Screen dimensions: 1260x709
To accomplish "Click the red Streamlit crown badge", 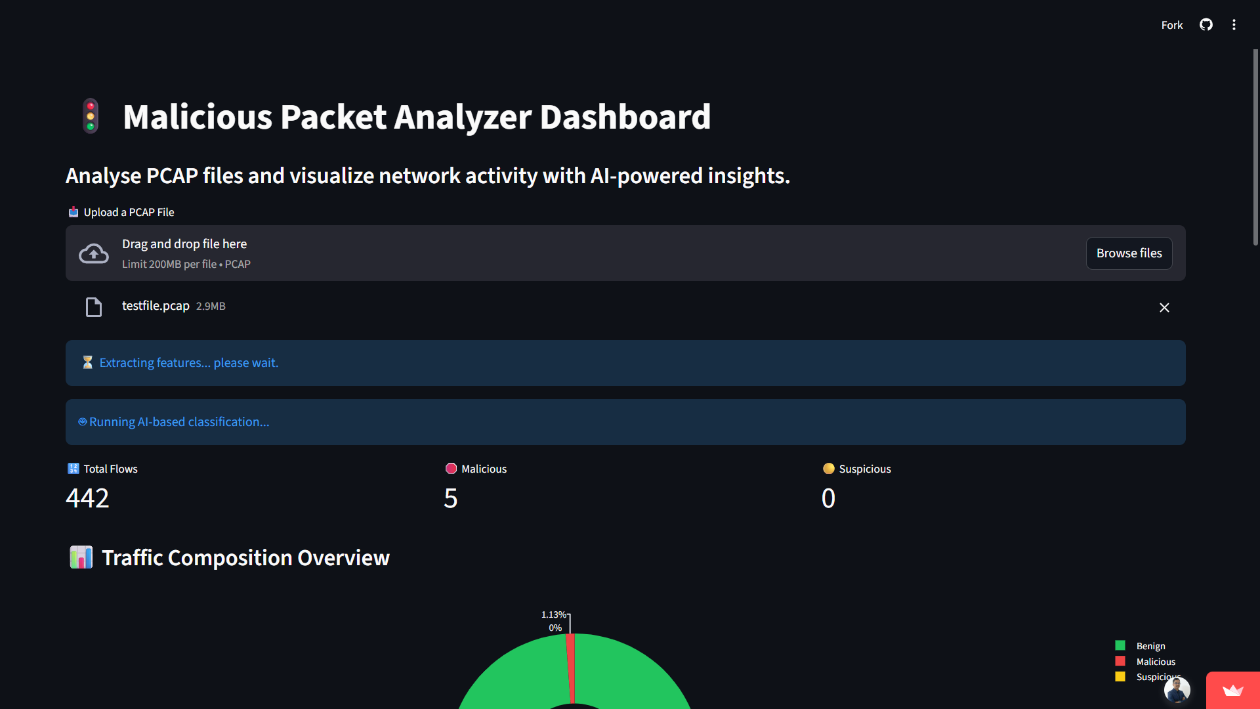I will 1232,690.
